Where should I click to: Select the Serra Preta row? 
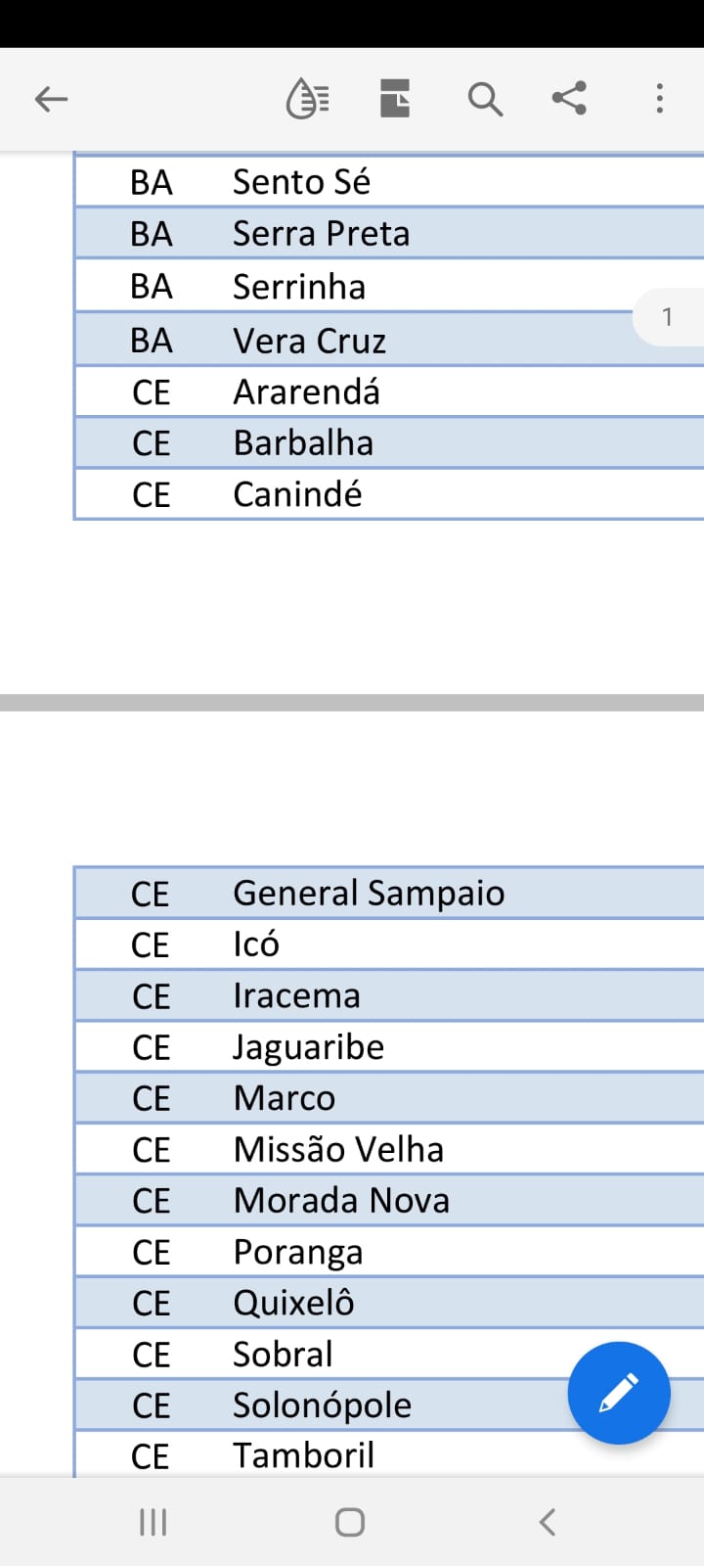(x=389, y=234)
